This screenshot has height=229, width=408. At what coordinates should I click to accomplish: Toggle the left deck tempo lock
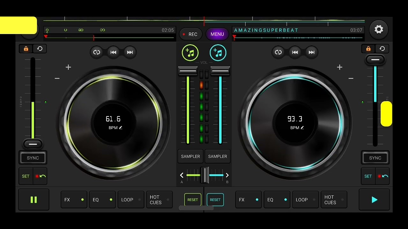pyautogui.click(x=26, y=49)
